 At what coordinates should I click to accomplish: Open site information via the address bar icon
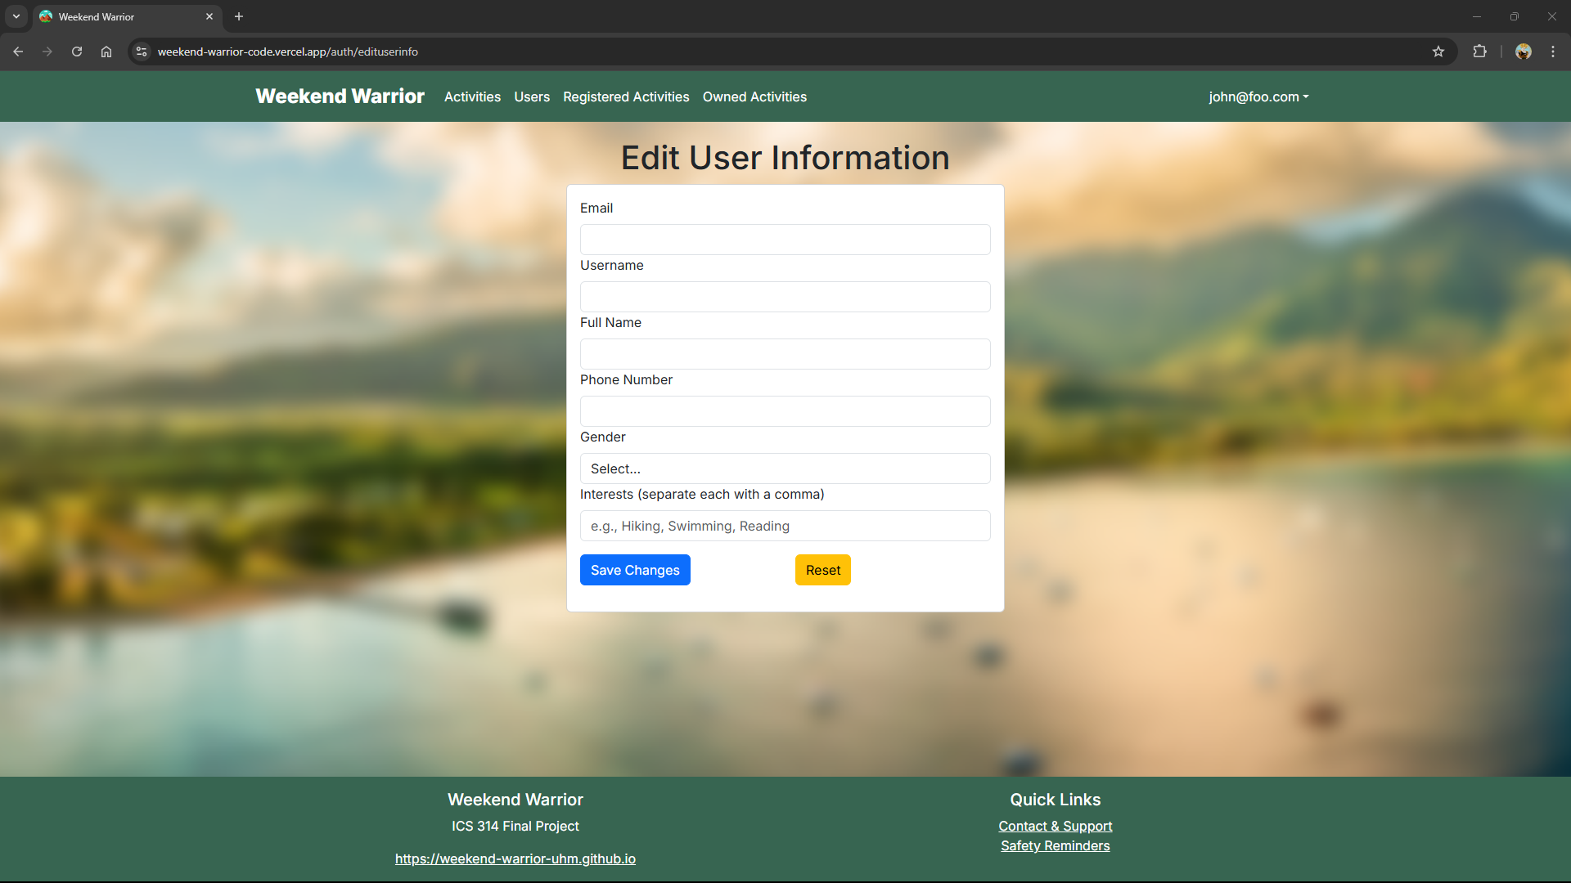tap(141, 51)
